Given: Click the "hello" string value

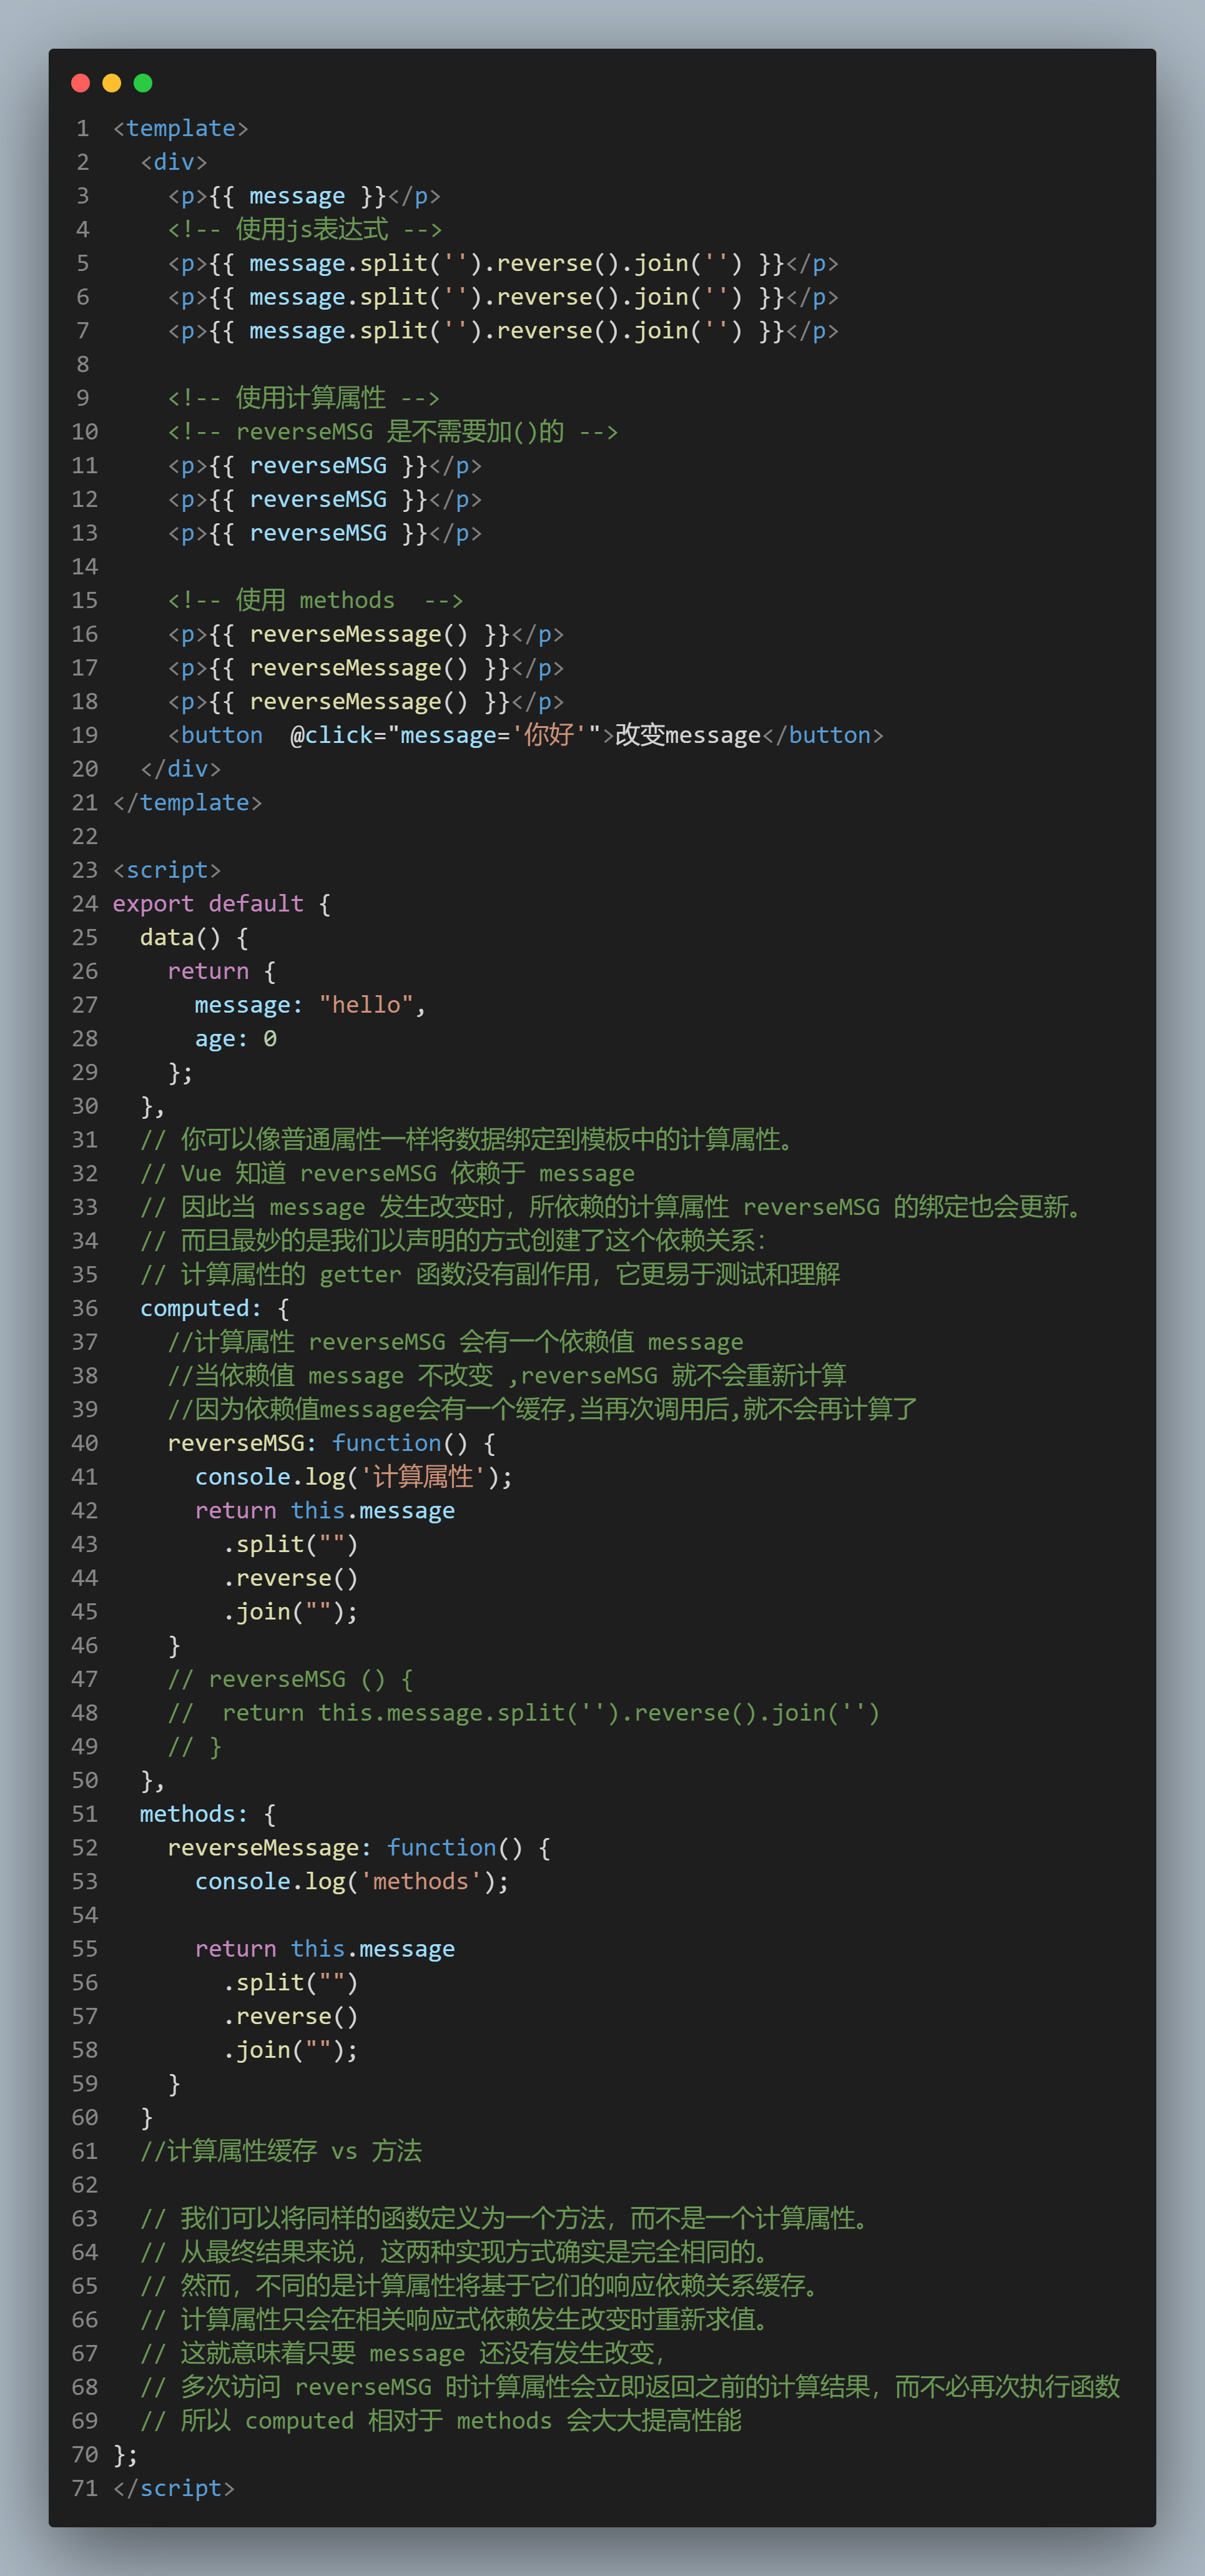Looking at the screenshot, I should point(366,1005).
